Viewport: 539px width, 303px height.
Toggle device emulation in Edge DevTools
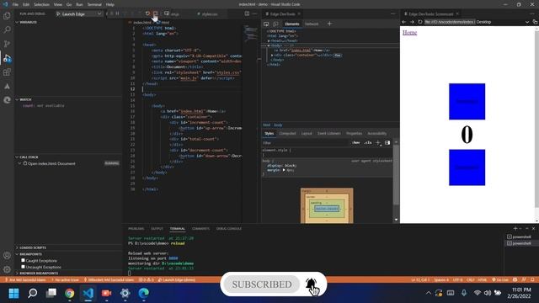click(x=275, y=24)
